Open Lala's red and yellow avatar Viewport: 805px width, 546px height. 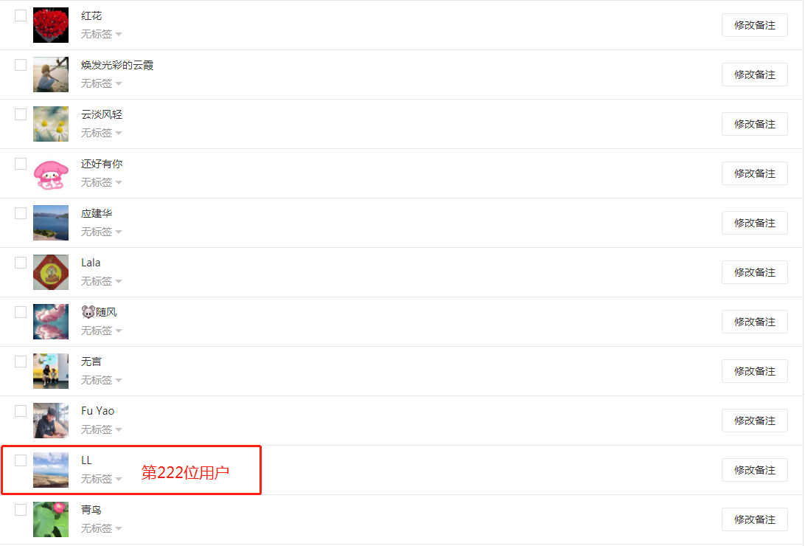coord(51,272)
